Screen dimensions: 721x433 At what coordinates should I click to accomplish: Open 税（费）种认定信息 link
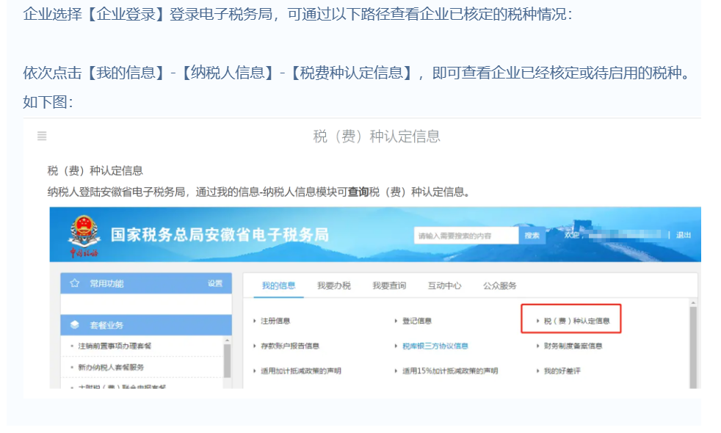[576, 321]
